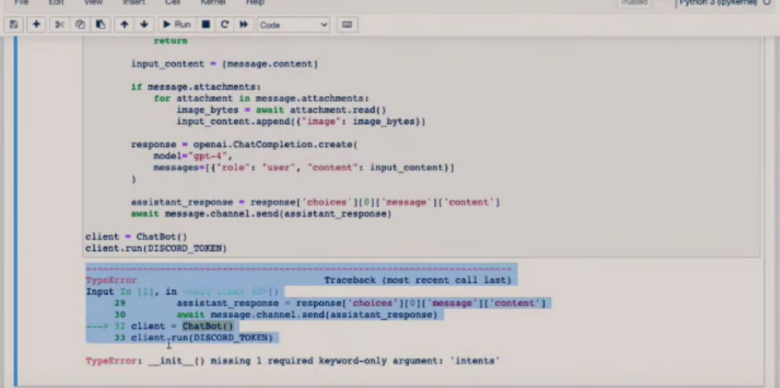Viewport: 780px width, 388px height.
Task: Click the Trusted notebook indicator
Action: coord(634,2)
